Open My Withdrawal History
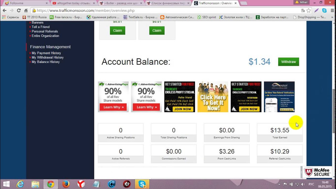The height and width of the screenshot is (189, 336). 48,57
